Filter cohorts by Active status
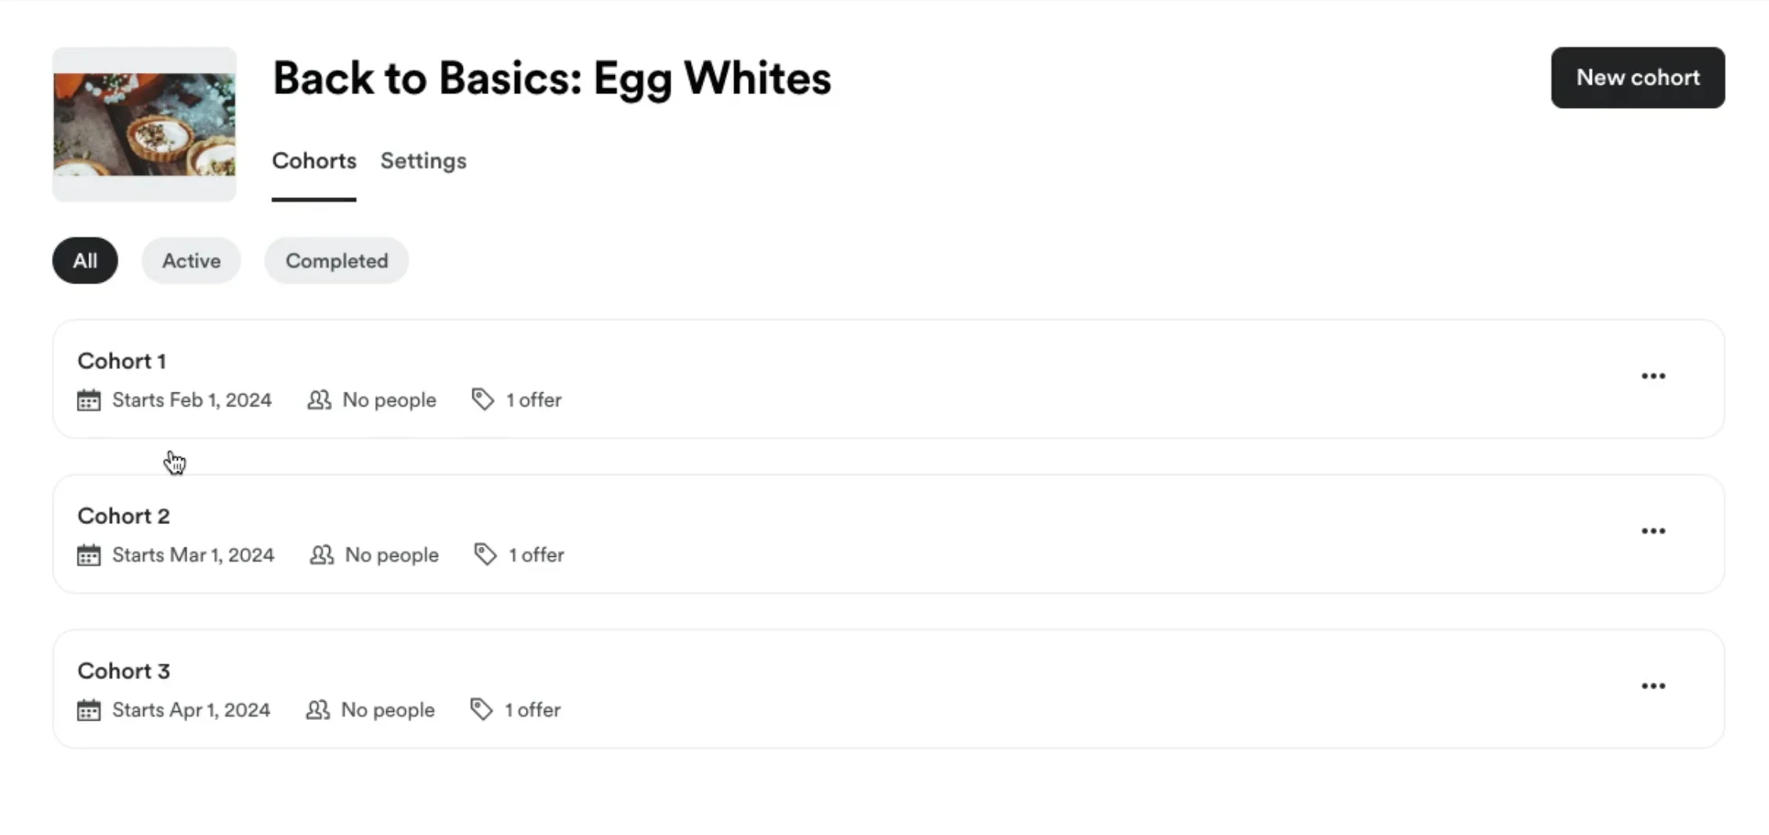Image resolution: width=1769 pixels, height=835 pixels. click(x=191, y=261)
